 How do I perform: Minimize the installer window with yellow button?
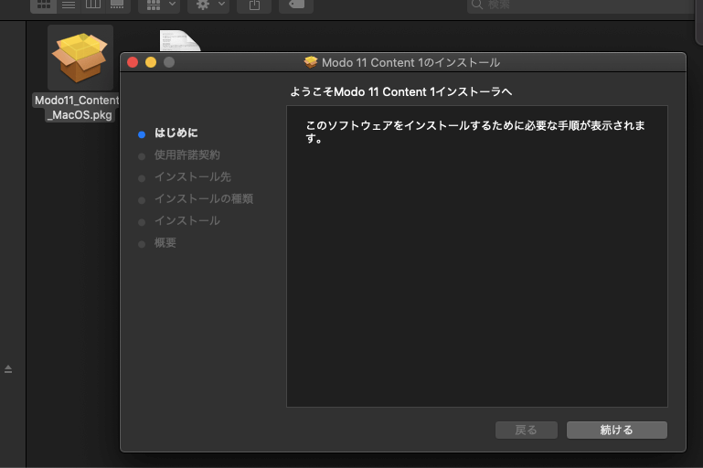coord(151,62)
